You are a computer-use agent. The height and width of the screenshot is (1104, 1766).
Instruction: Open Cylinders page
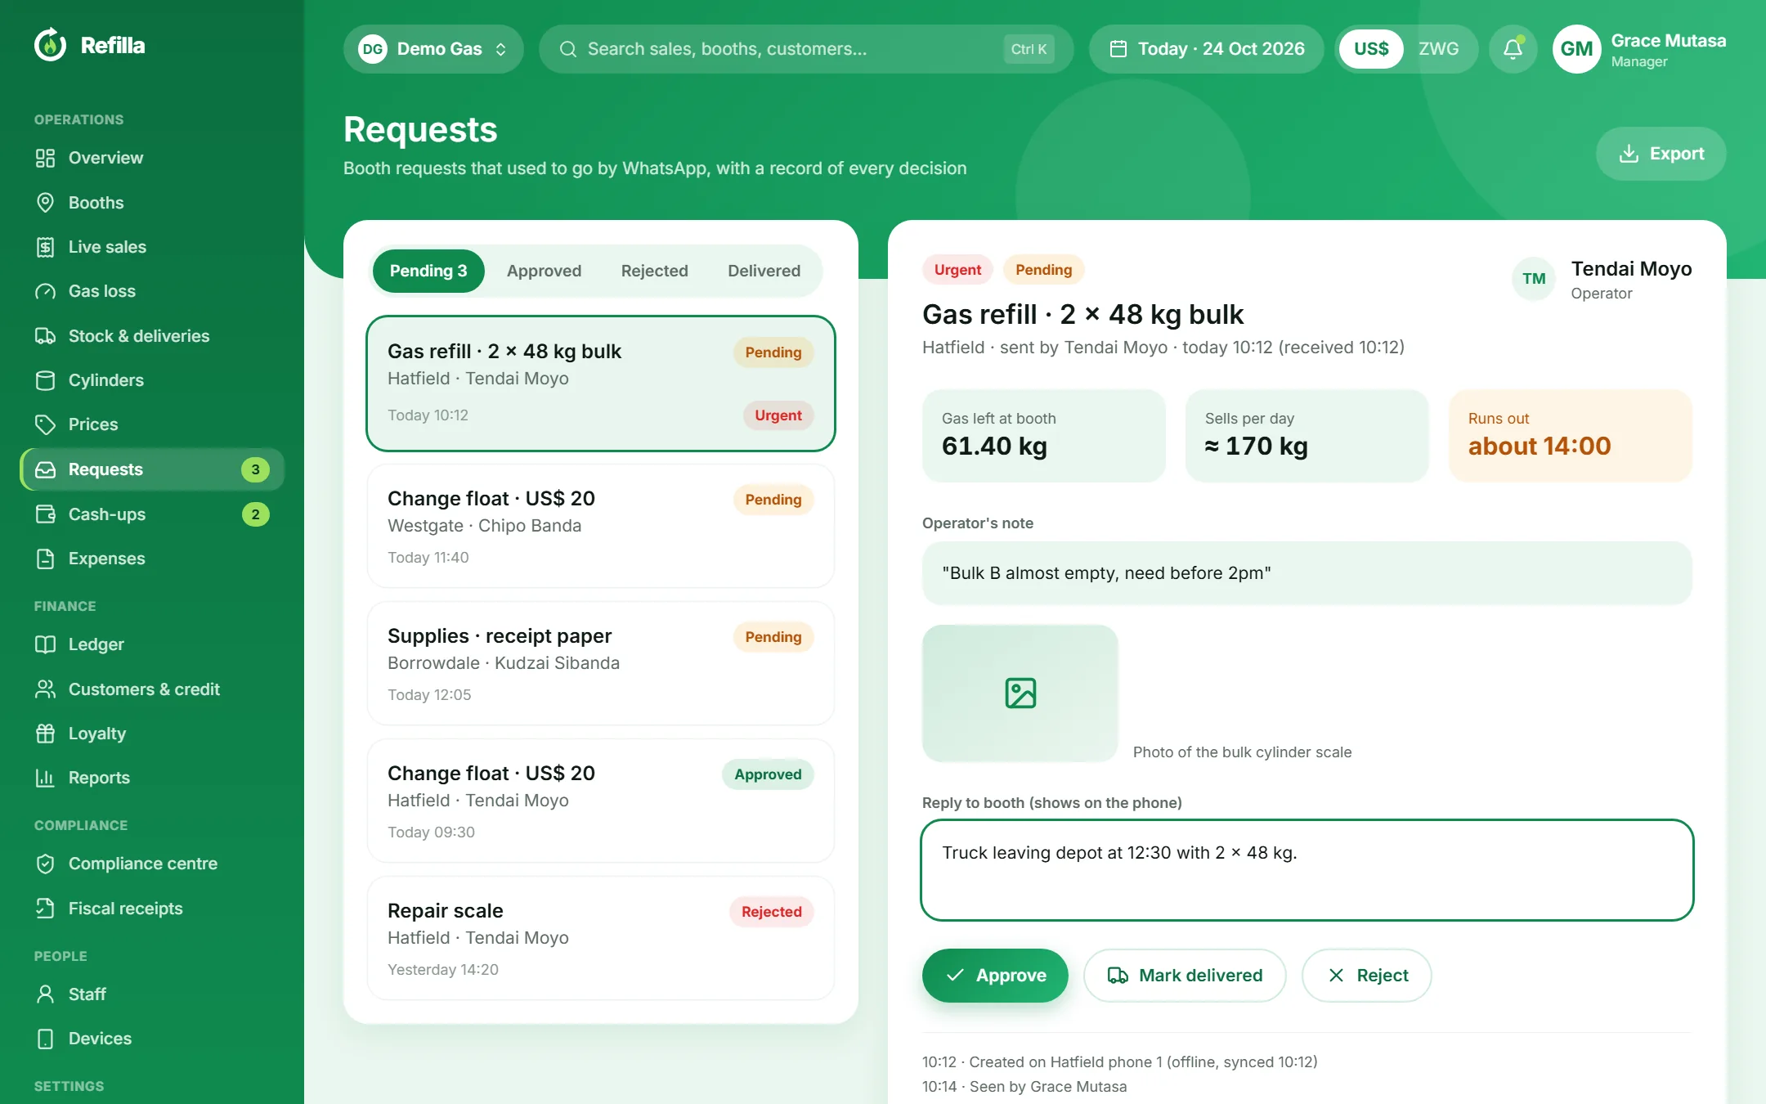pos(152,380)
